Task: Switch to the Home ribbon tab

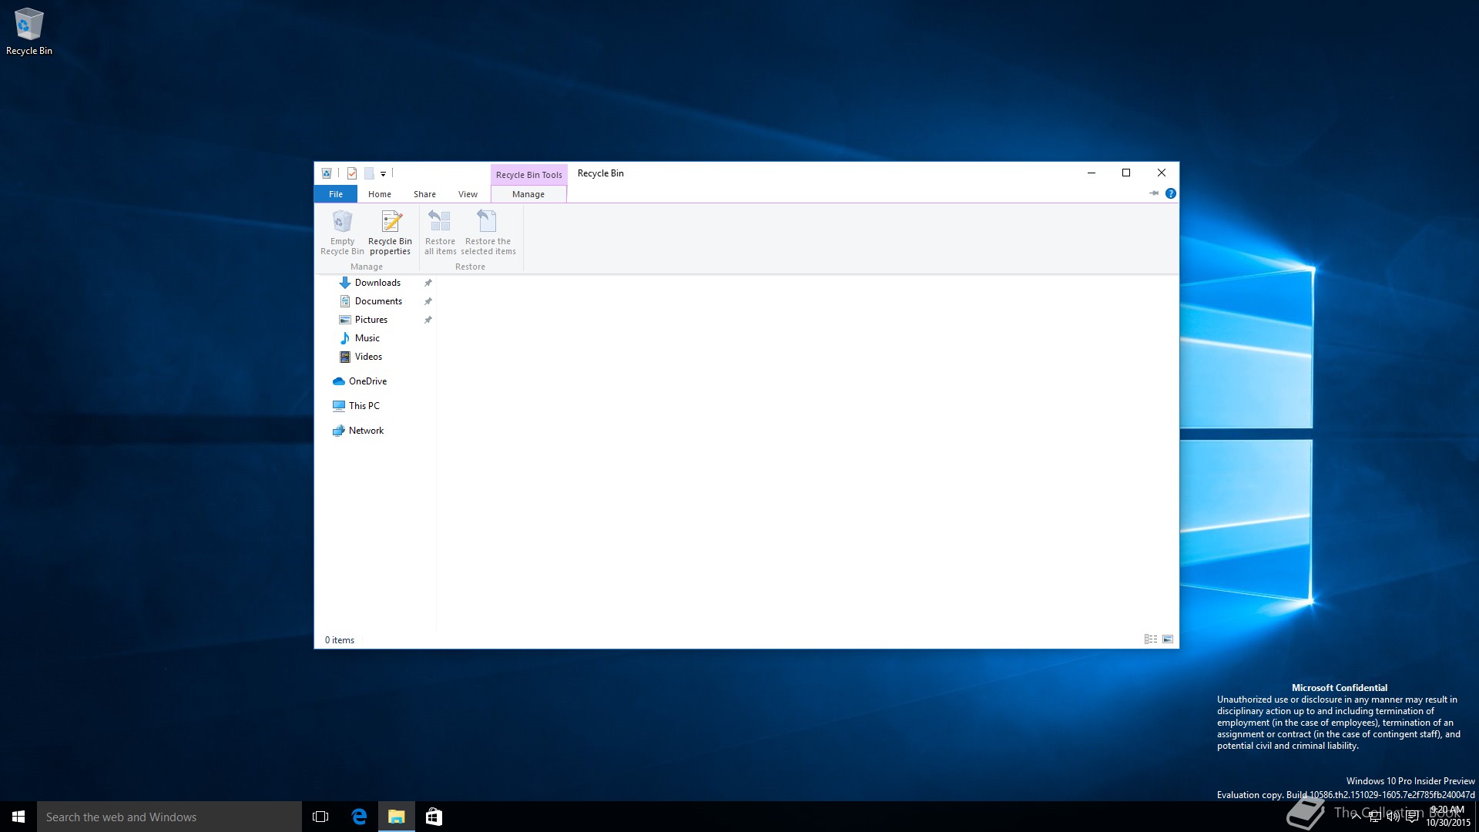Action: point(379,194)
